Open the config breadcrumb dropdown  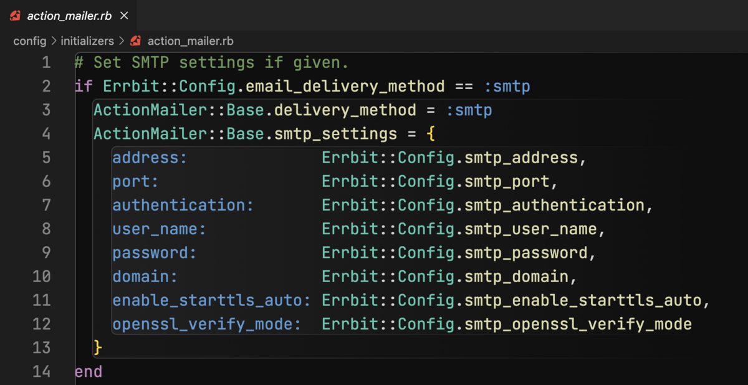click(29, 40)
